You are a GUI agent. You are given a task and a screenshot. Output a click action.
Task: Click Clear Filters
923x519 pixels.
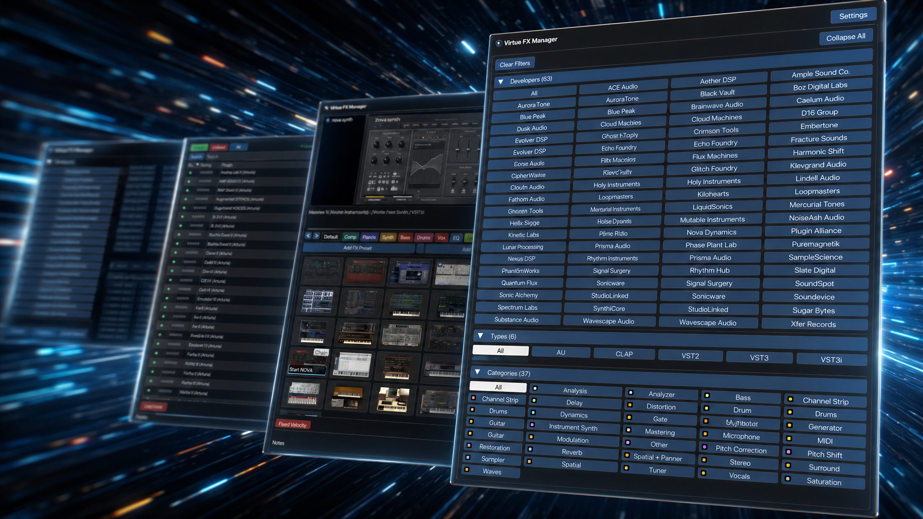coord(515,64)
